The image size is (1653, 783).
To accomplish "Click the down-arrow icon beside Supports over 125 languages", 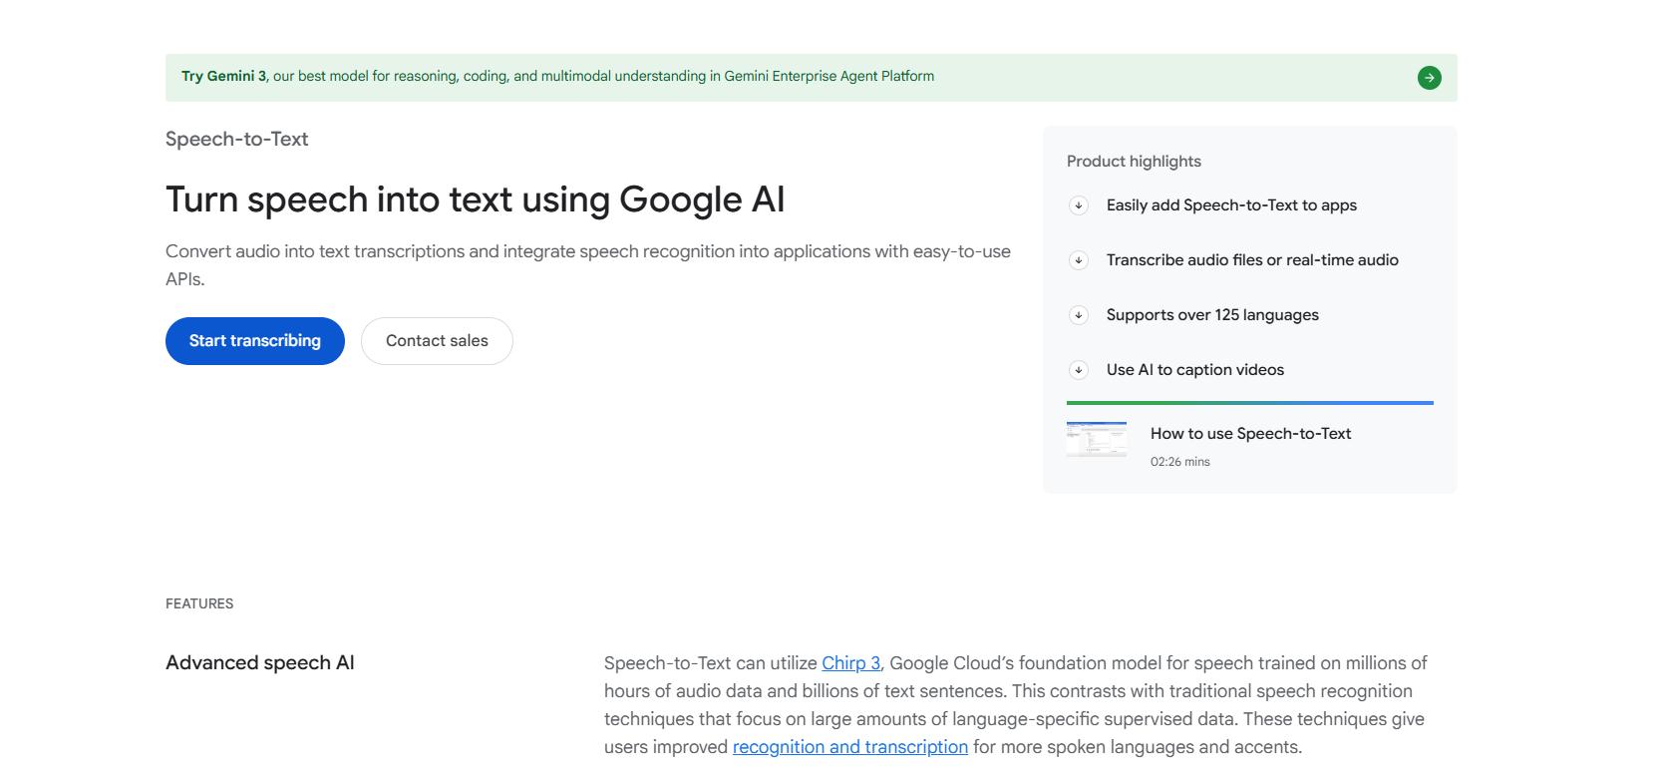I will click(1078, 315).
